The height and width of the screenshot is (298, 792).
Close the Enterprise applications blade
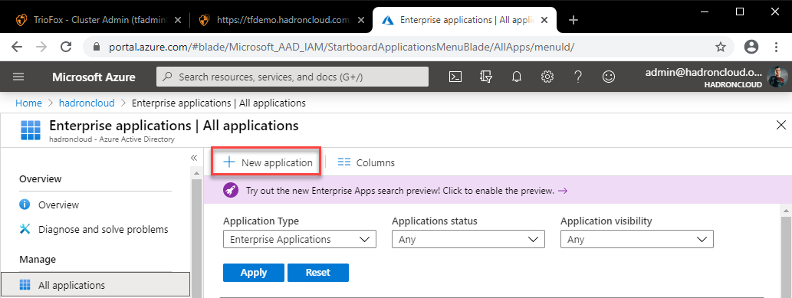[781, 126]
